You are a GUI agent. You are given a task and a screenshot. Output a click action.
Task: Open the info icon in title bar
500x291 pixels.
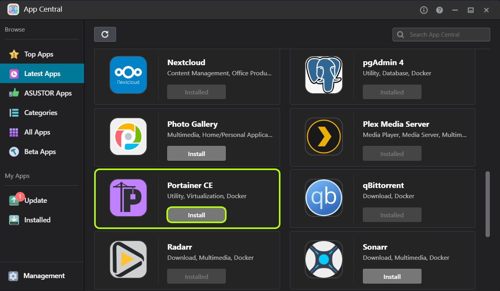424,10
